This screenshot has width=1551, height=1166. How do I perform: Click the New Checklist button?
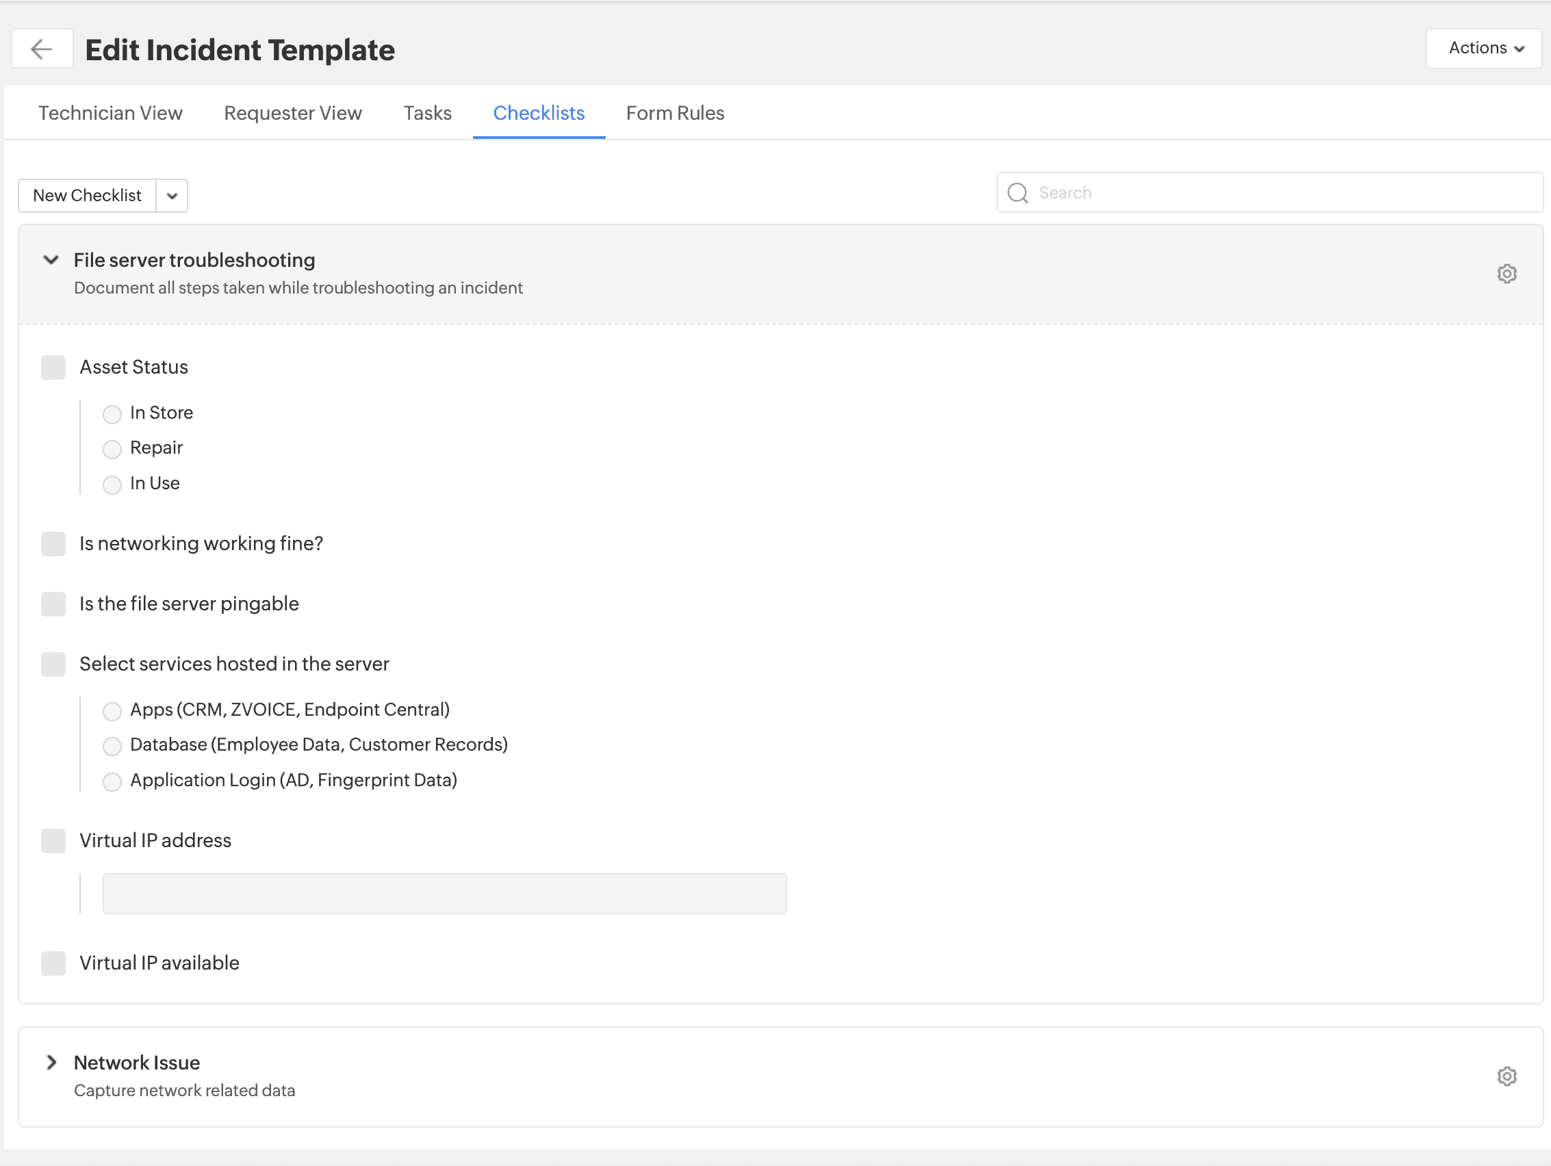click(87, 196)
